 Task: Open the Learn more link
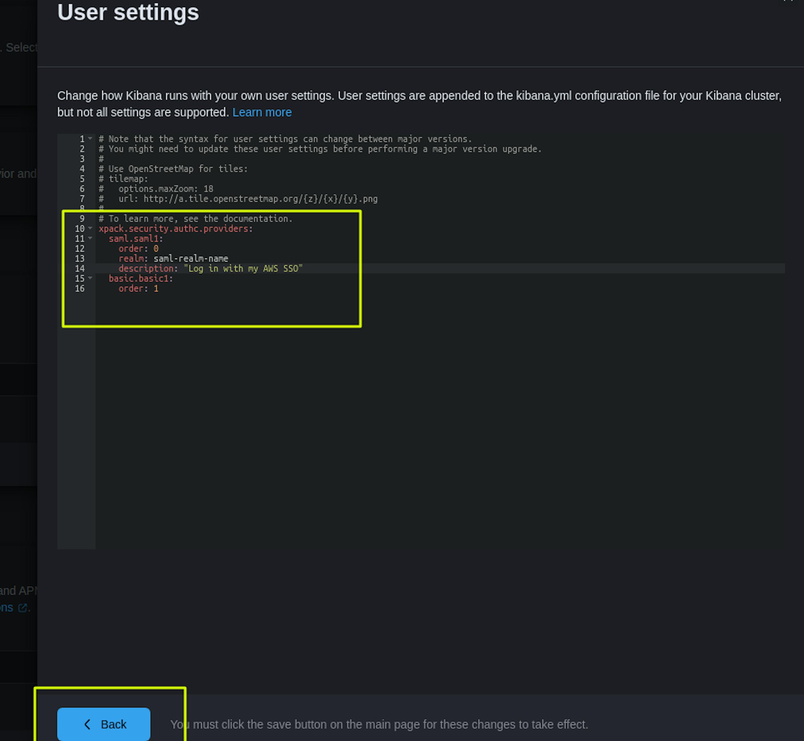(262, 112)
